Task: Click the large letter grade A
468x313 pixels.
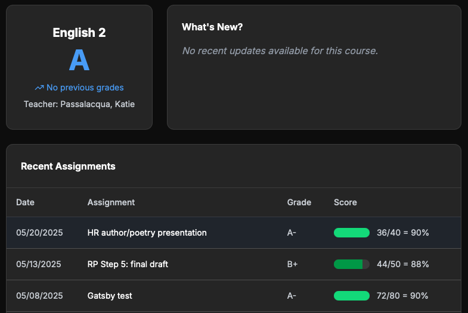Action: tap(79, 60)
